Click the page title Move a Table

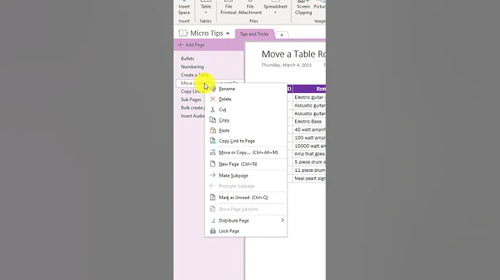293,54
